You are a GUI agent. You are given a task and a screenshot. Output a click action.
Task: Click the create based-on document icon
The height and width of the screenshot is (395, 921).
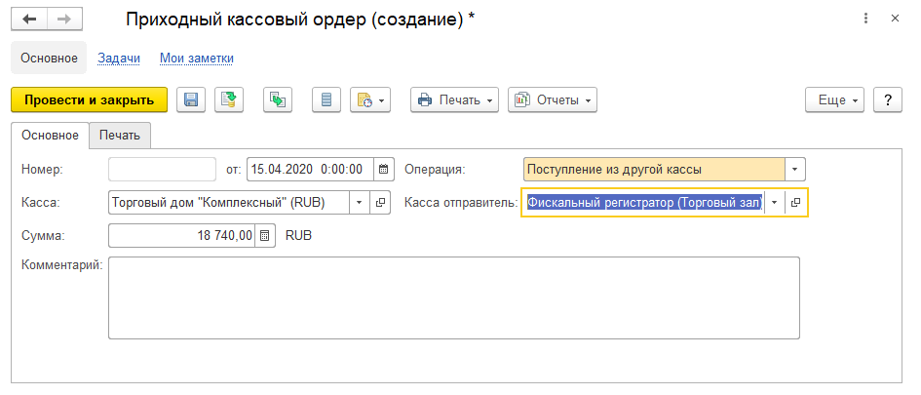(278, 99)
